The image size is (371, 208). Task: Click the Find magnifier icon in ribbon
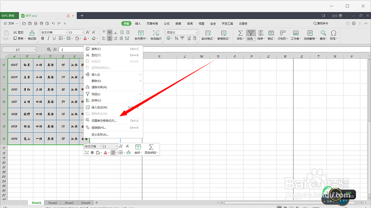[x=323, y=33]
